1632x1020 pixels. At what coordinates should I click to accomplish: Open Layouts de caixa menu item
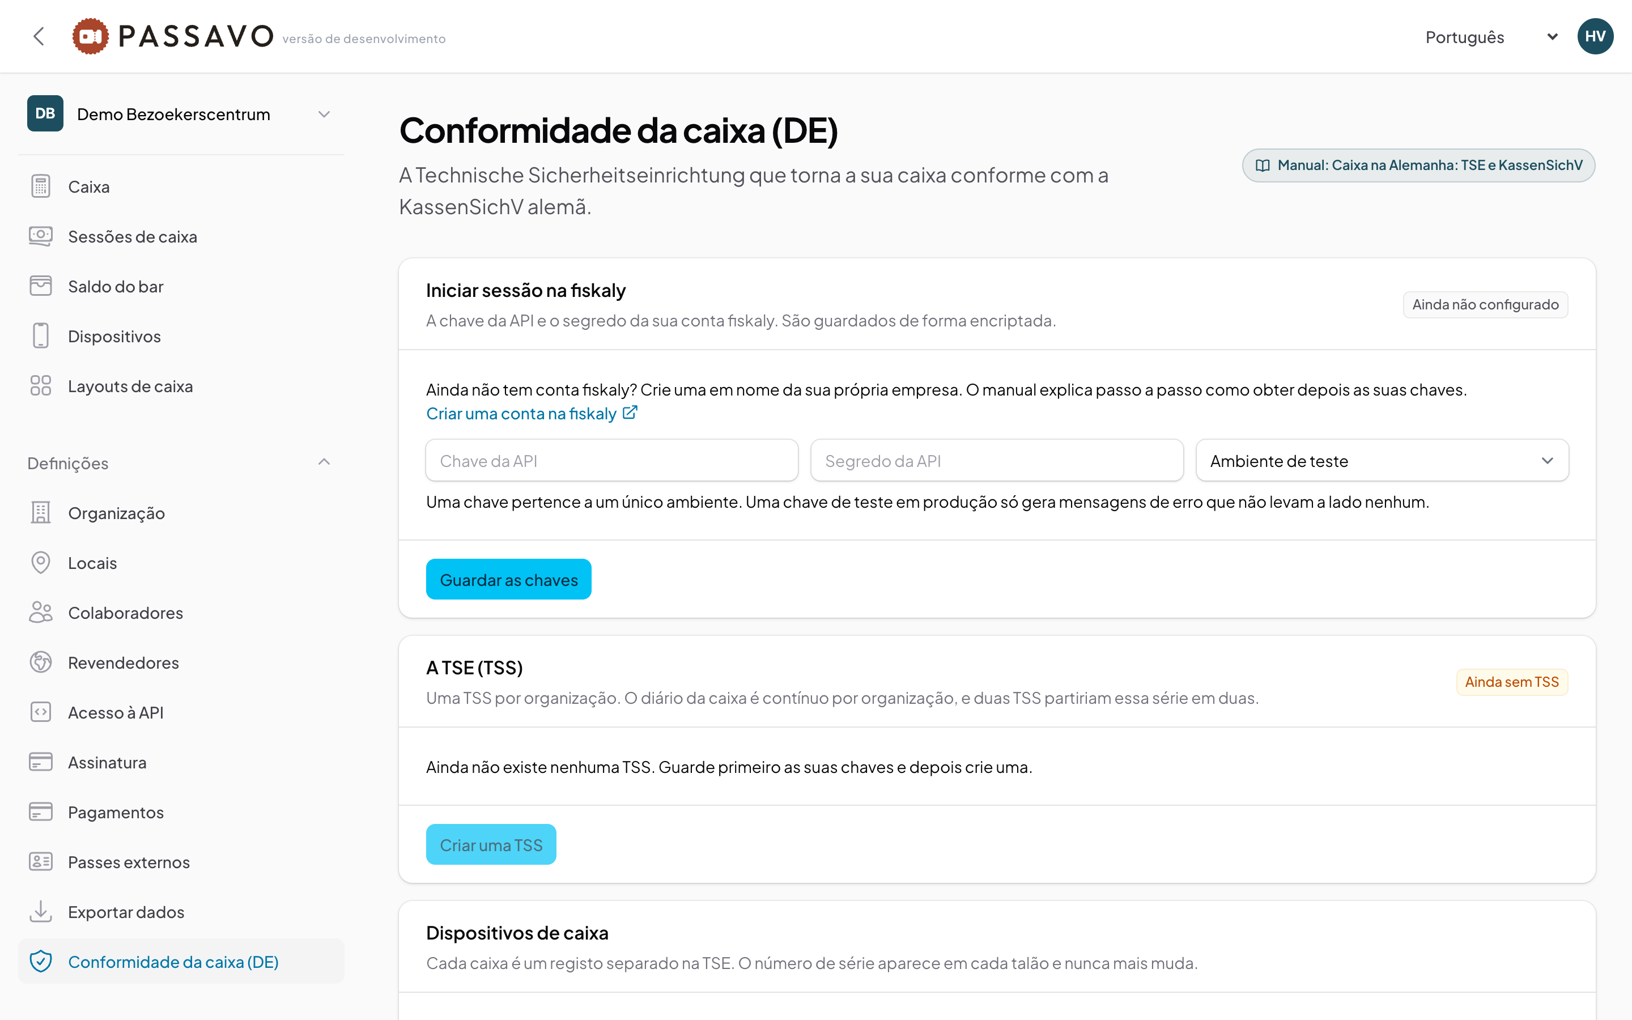click(x=181, y=386)
